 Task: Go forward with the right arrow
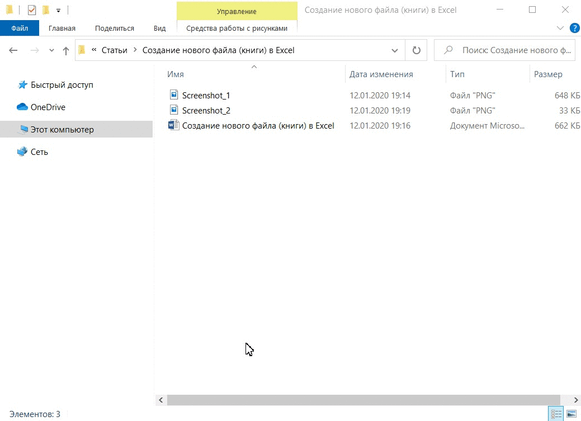[x=35, y=50]
